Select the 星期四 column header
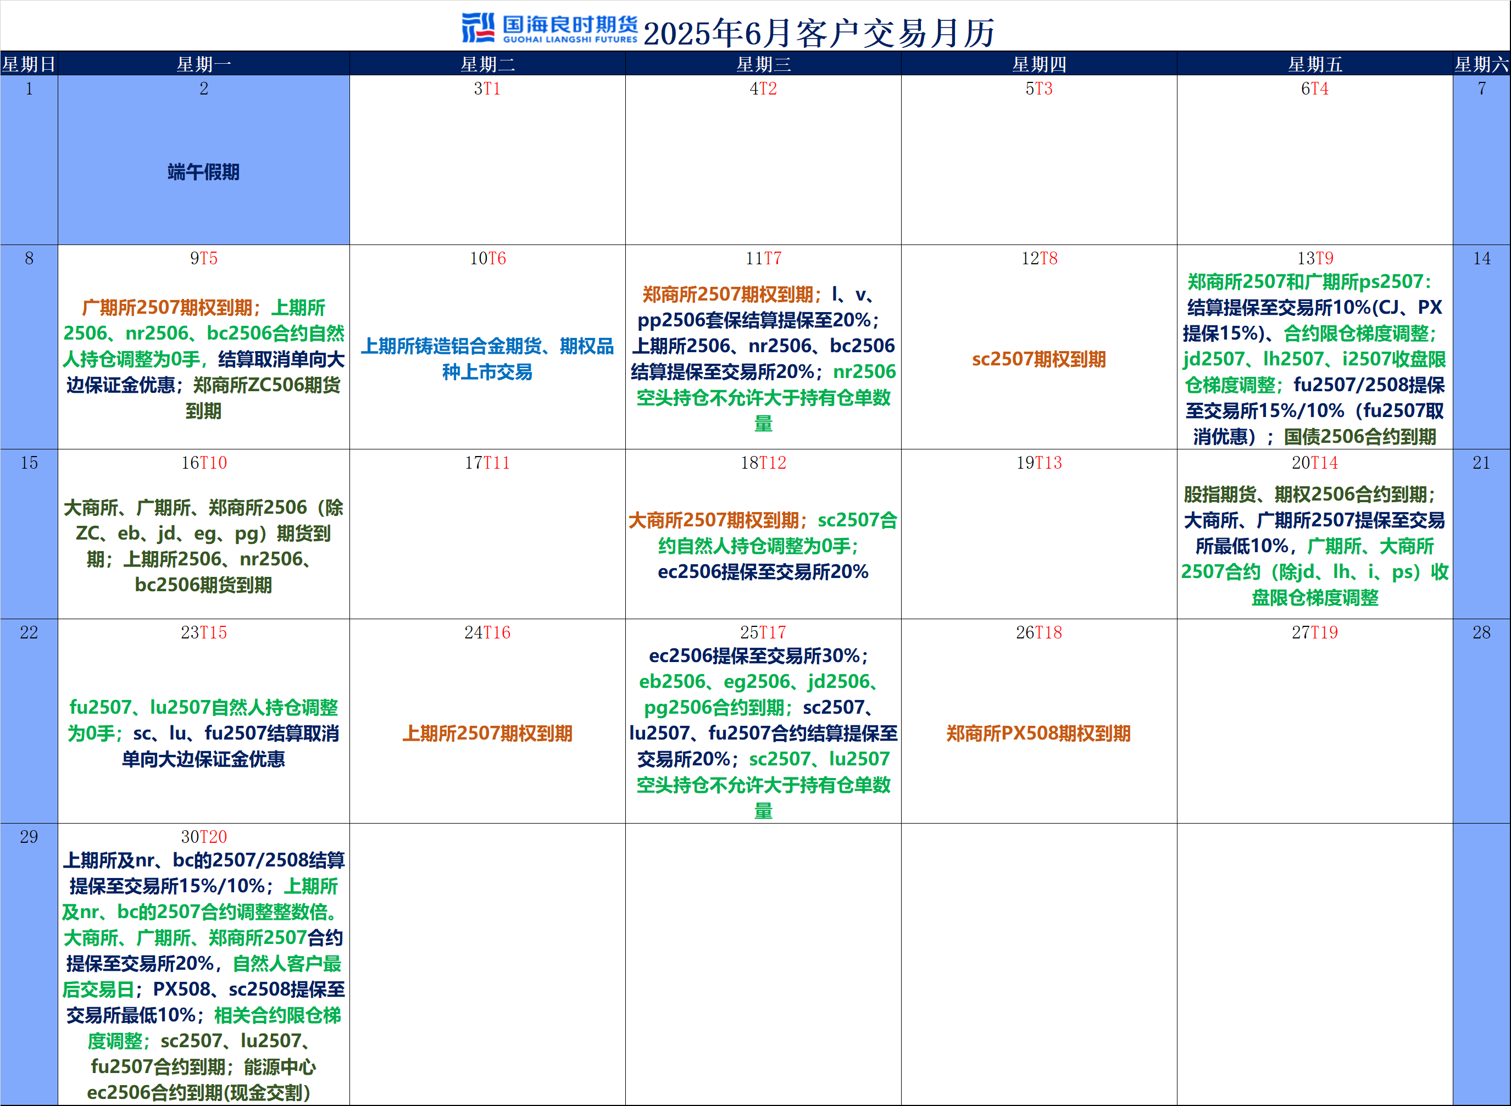The image size is (1511, 1106). tap(1039, 64)
